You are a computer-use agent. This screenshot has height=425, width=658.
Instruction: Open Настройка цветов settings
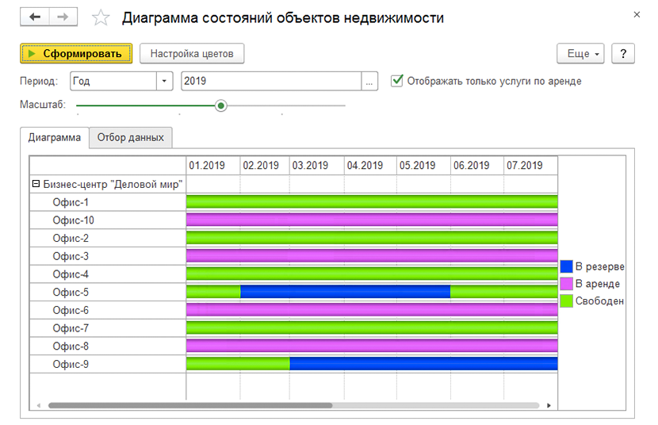click(192, 54)
